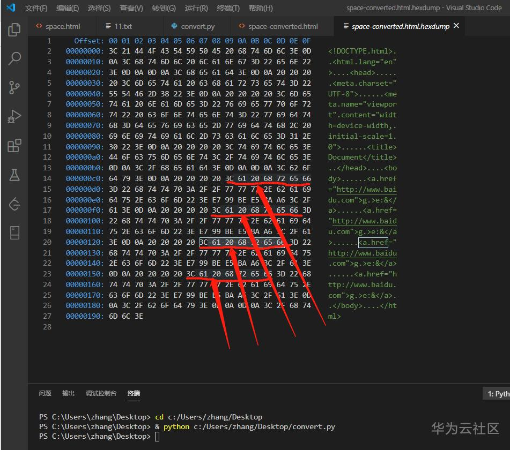Close the space-converted.html.hexdump tab
The image size is (510, 450).
[456, 25]
